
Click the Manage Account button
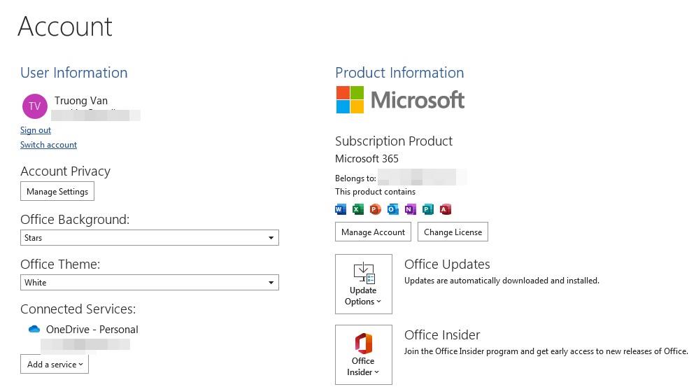click(373, 232)
